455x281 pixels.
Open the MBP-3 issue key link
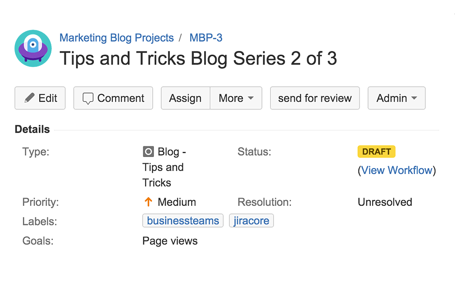(x=206, y=38)
